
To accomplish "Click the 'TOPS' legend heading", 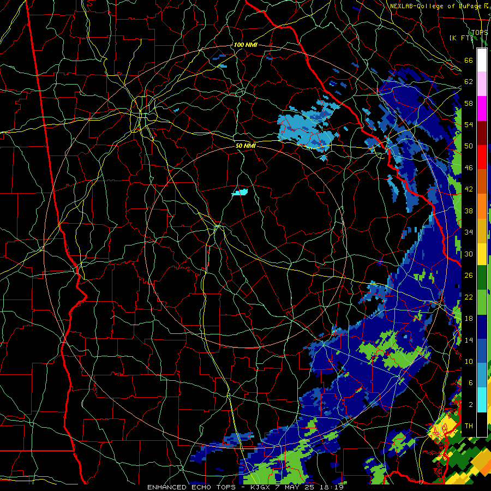I will coord(480,32).
